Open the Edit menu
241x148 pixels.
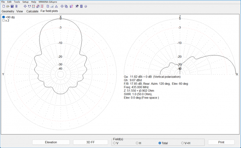tap(9, 2)
